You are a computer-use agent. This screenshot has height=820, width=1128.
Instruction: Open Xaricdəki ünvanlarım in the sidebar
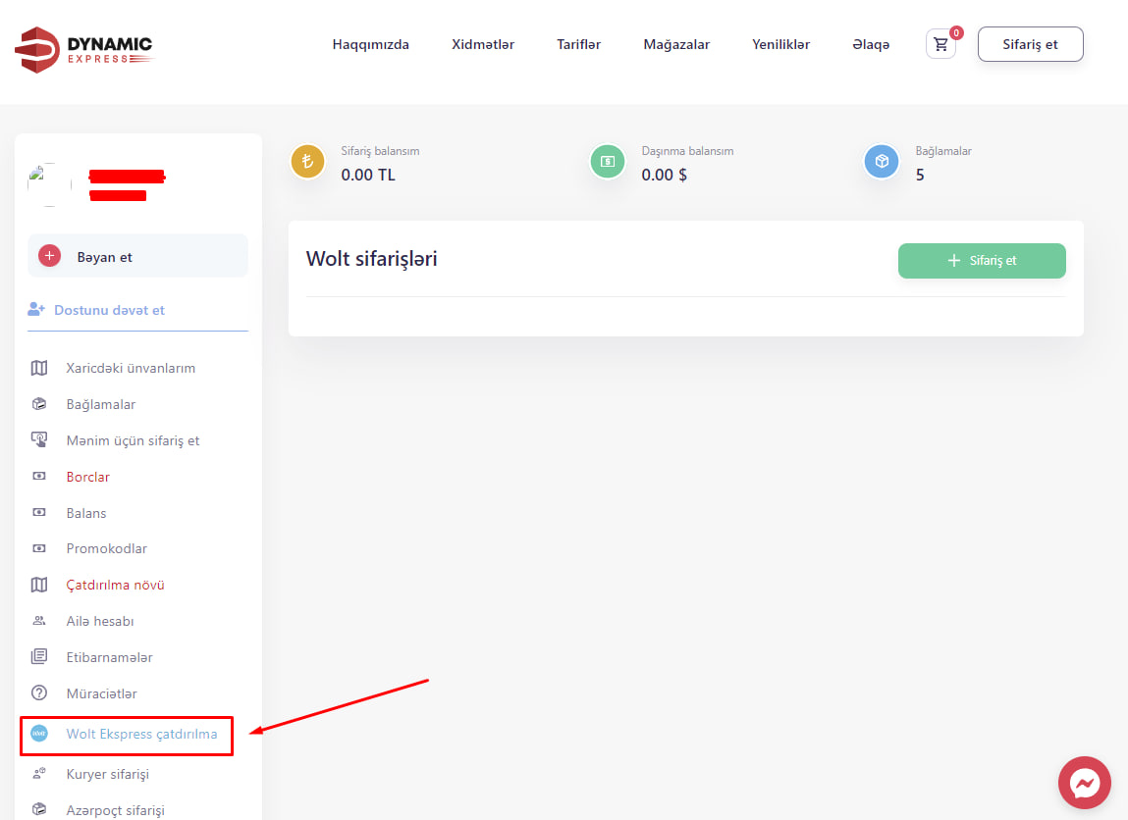(131, 368)
